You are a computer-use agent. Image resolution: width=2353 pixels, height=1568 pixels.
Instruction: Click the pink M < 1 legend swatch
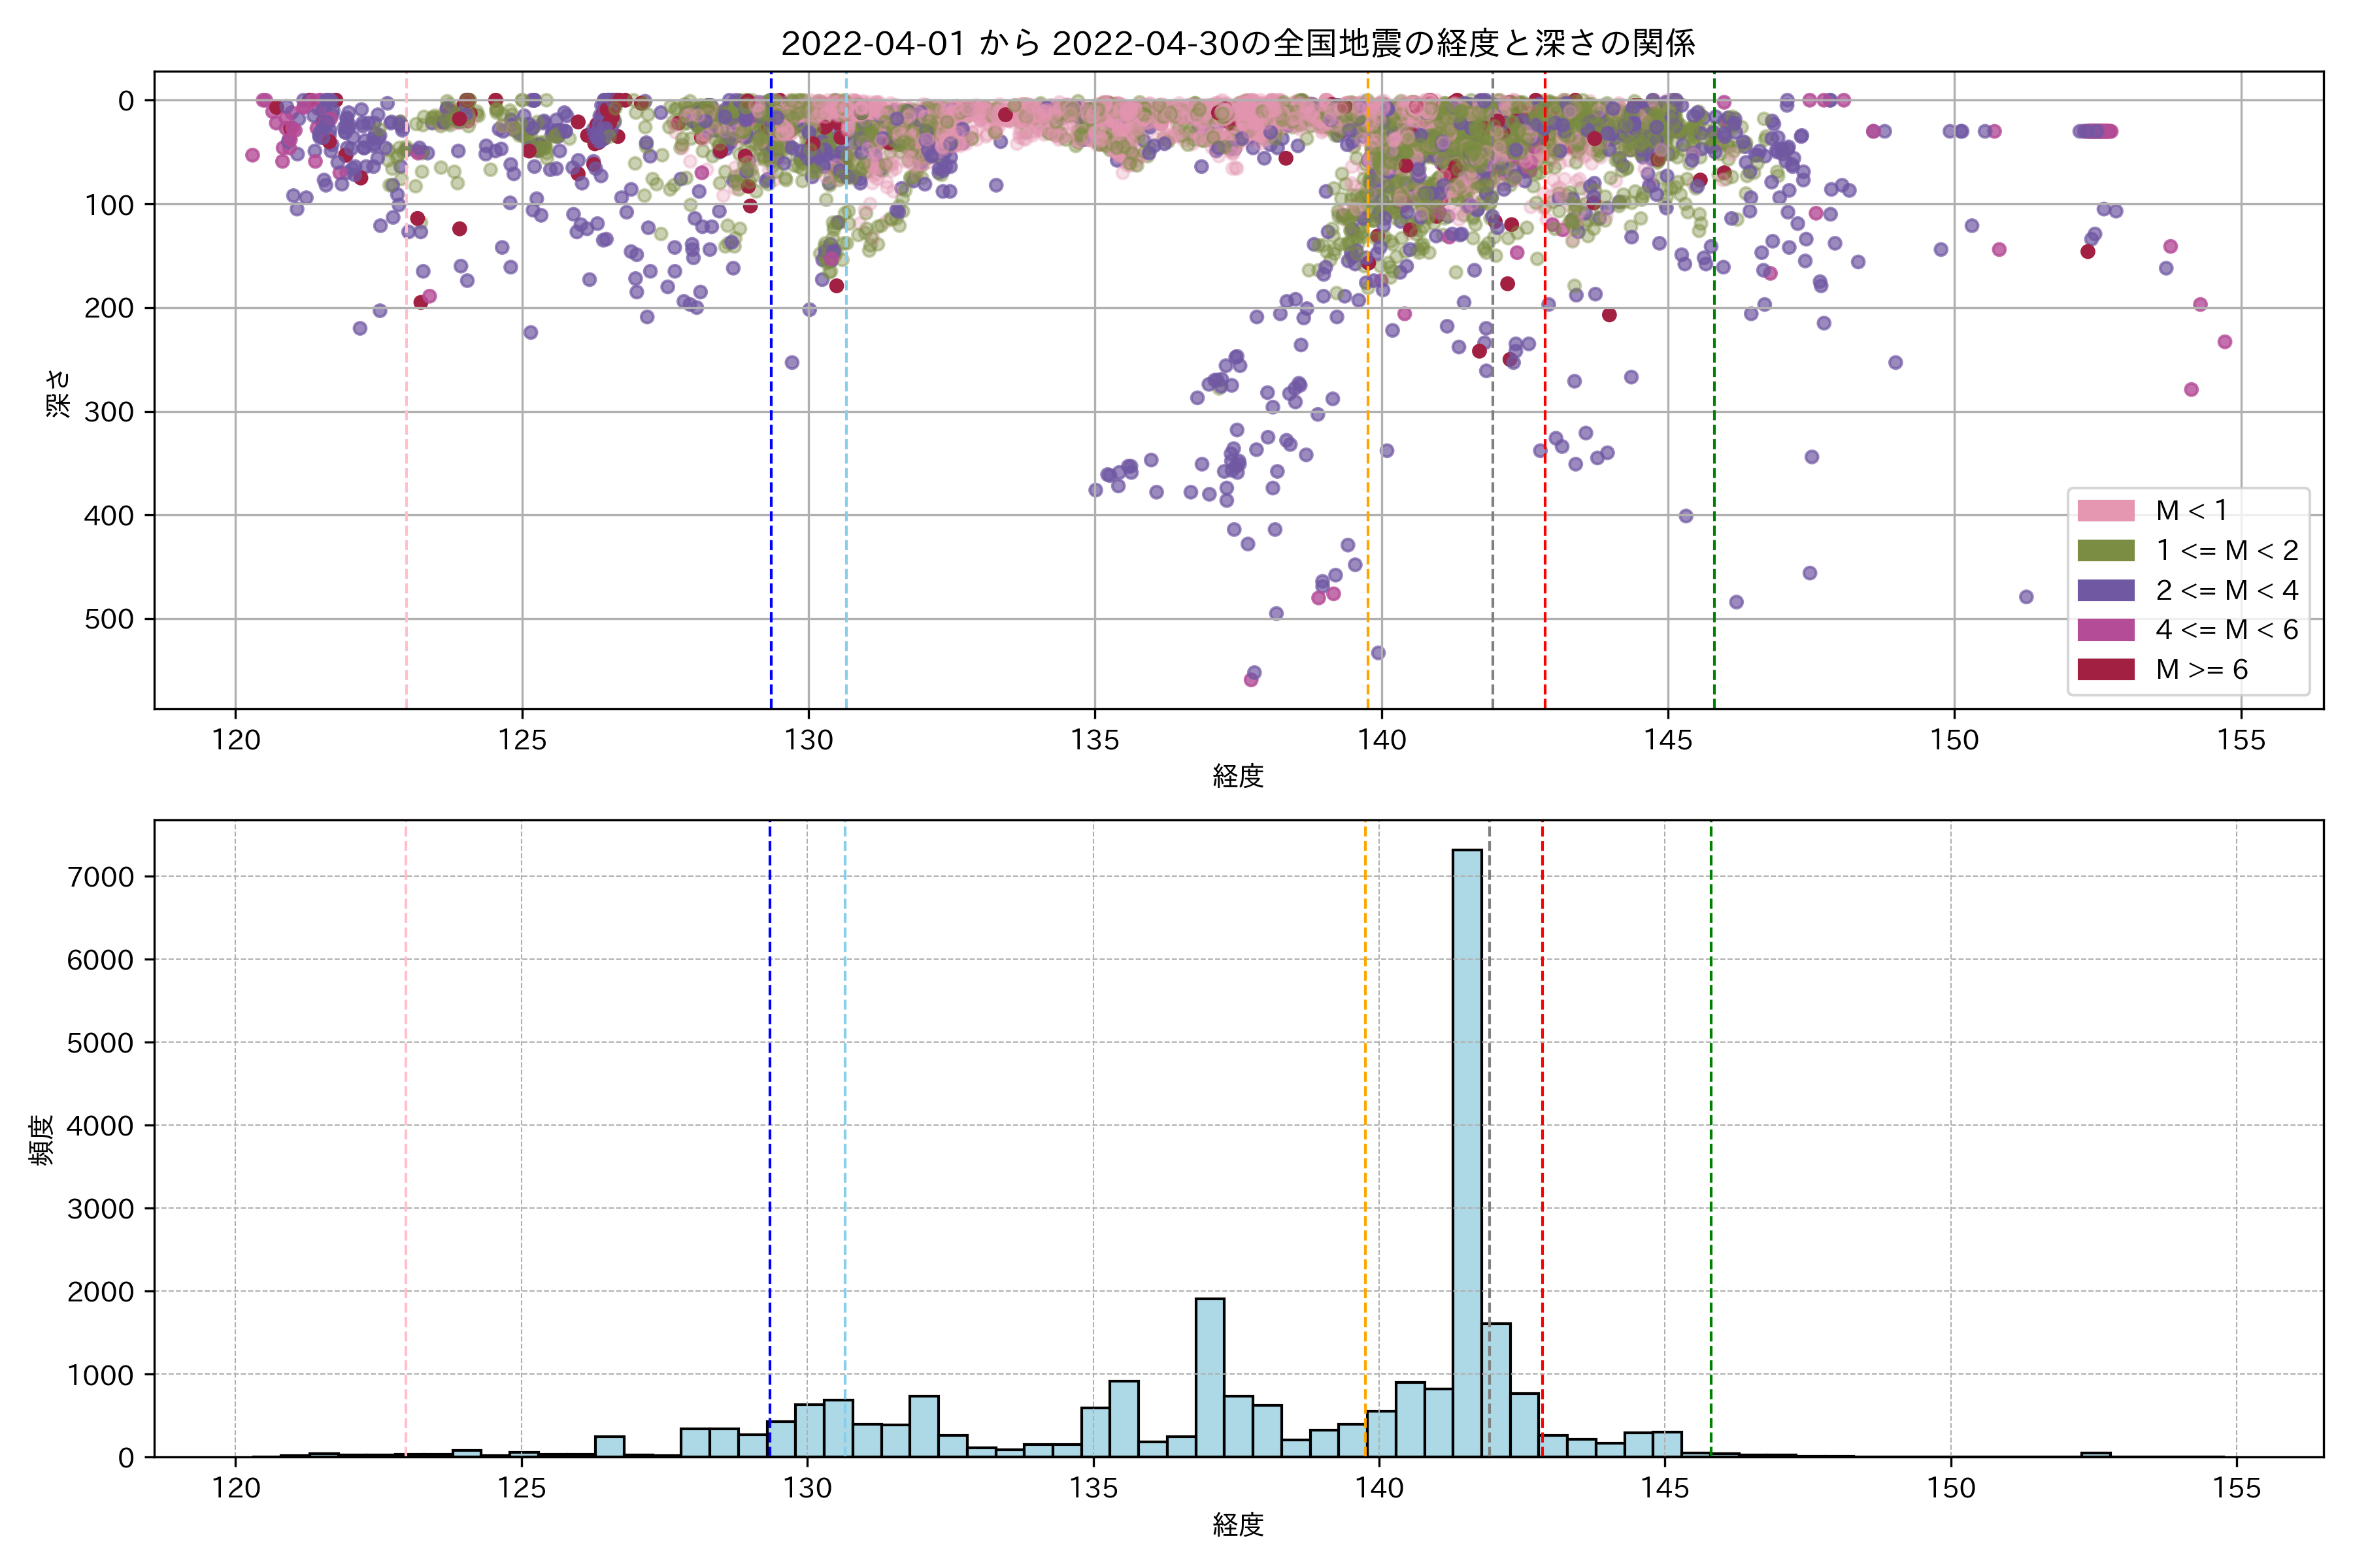pos(2105,511)
